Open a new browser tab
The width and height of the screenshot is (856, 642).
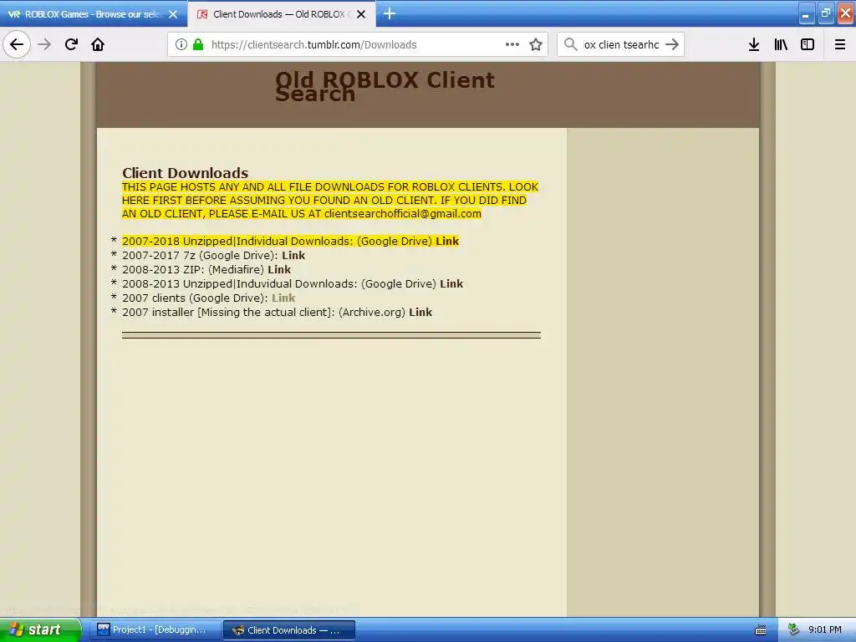click(x=390, y=13)
